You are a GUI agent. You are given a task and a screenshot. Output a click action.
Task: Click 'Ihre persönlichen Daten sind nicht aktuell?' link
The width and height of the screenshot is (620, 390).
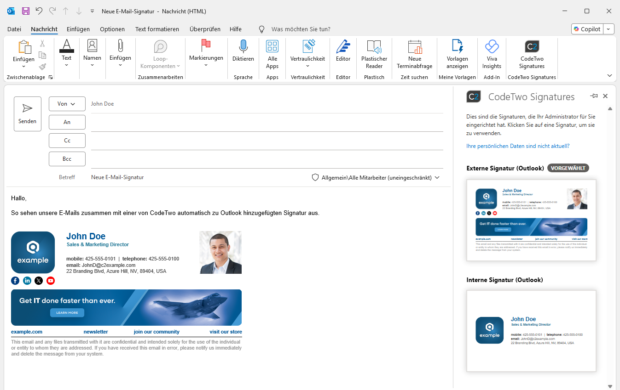518,146
